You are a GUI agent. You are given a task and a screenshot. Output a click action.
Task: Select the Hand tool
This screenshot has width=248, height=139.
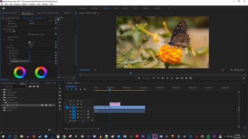pos(60,106)
